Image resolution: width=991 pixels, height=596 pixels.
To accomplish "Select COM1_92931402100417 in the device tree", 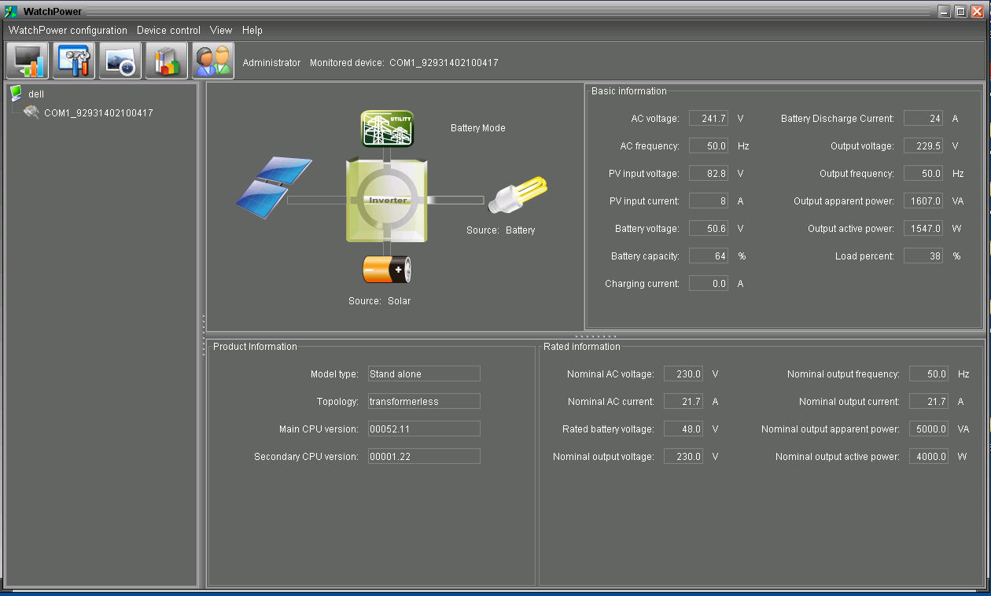I will (98, 112).
